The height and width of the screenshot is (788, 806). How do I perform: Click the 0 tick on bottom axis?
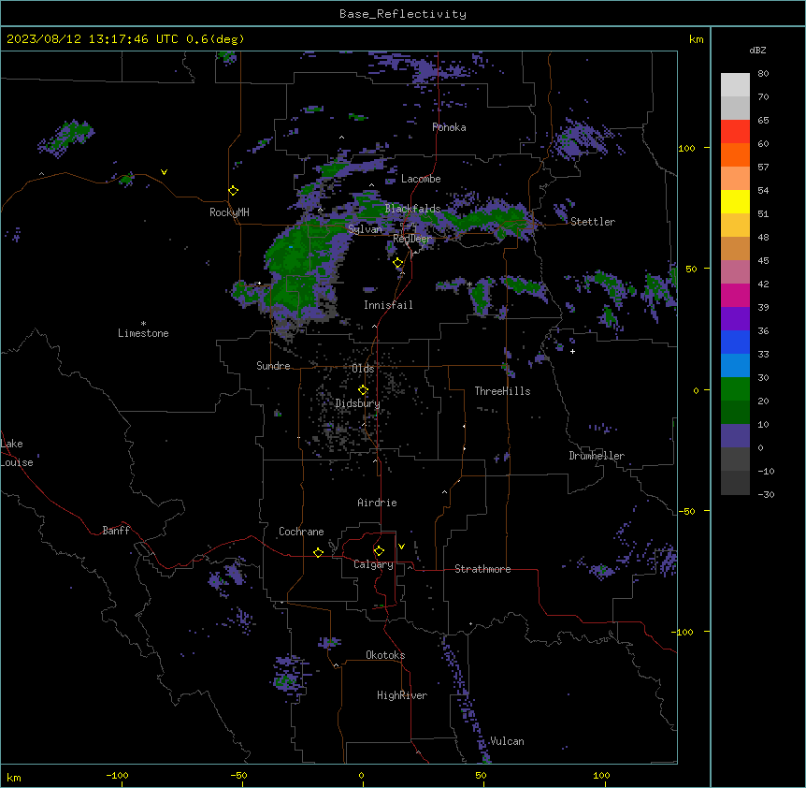pyautogui.click(x=361, y=775)
